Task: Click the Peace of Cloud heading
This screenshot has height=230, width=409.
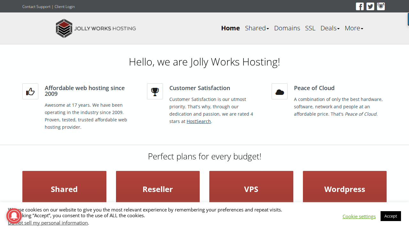Action: pyautogui.click(x=314, y=88)
